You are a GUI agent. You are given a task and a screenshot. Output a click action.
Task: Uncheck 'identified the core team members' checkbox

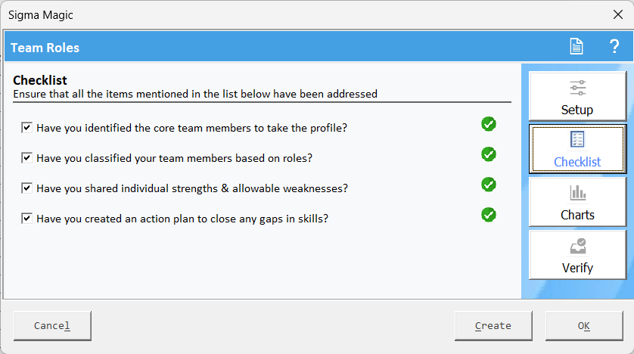click(x=26, y=128)
